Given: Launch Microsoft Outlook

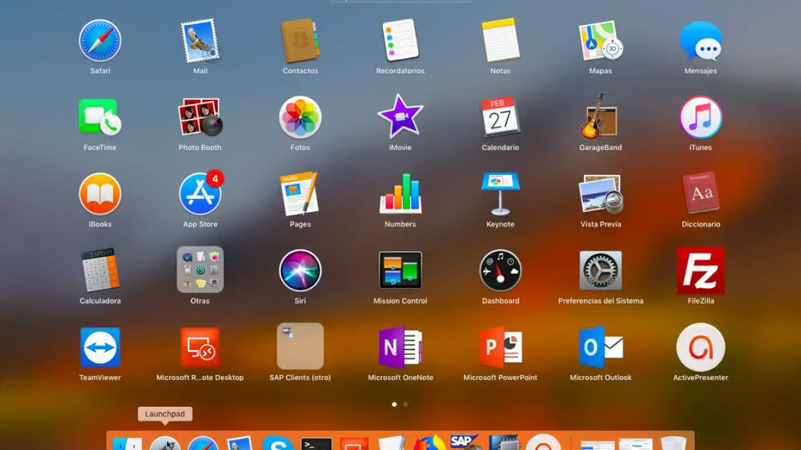Looking at the screenshot, I should tap(601, 347).
